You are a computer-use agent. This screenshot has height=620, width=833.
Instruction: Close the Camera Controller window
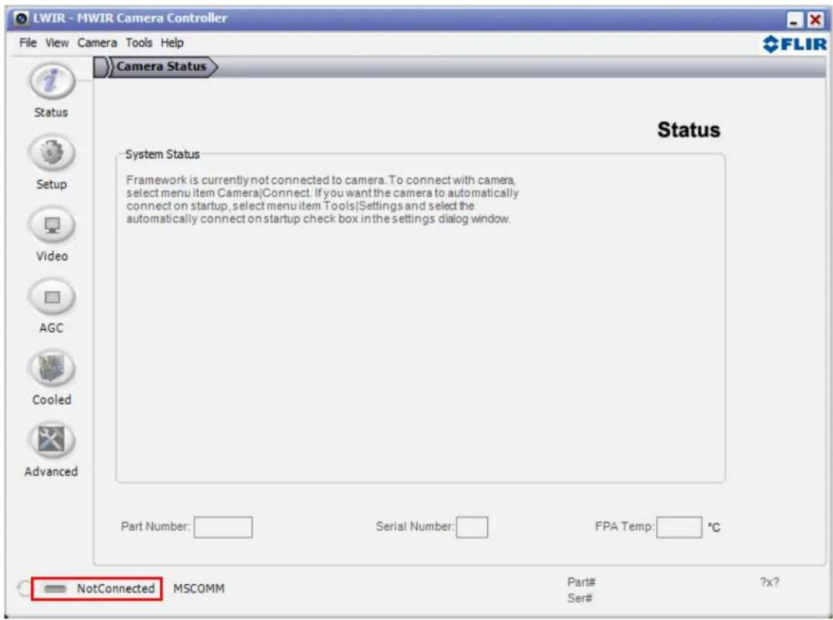(x=815, y=21)
